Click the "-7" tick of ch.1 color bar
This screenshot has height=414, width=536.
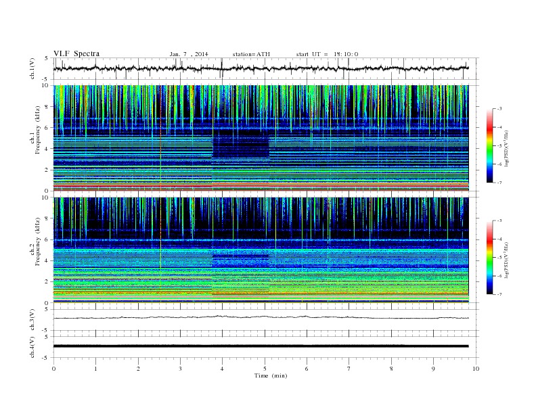(x=499, y=183)
